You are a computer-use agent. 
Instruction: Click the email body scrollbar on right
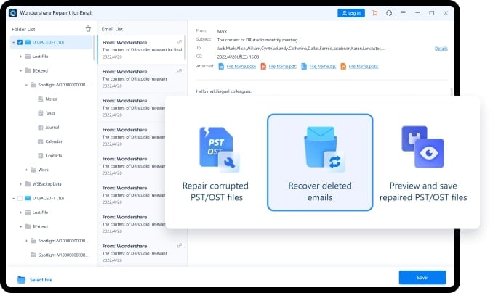(x=452, y=91)
